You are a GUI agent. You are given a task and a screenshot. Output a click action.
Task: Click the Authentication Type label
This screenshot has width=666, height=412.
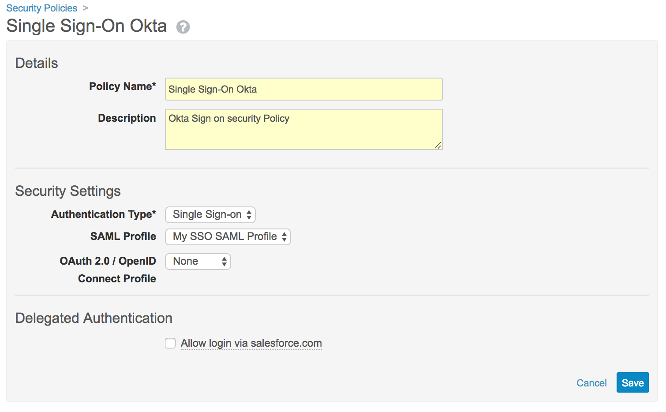104,214
